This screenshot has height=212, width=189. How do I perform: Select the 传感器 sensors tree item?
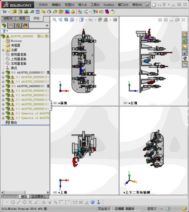16,45
